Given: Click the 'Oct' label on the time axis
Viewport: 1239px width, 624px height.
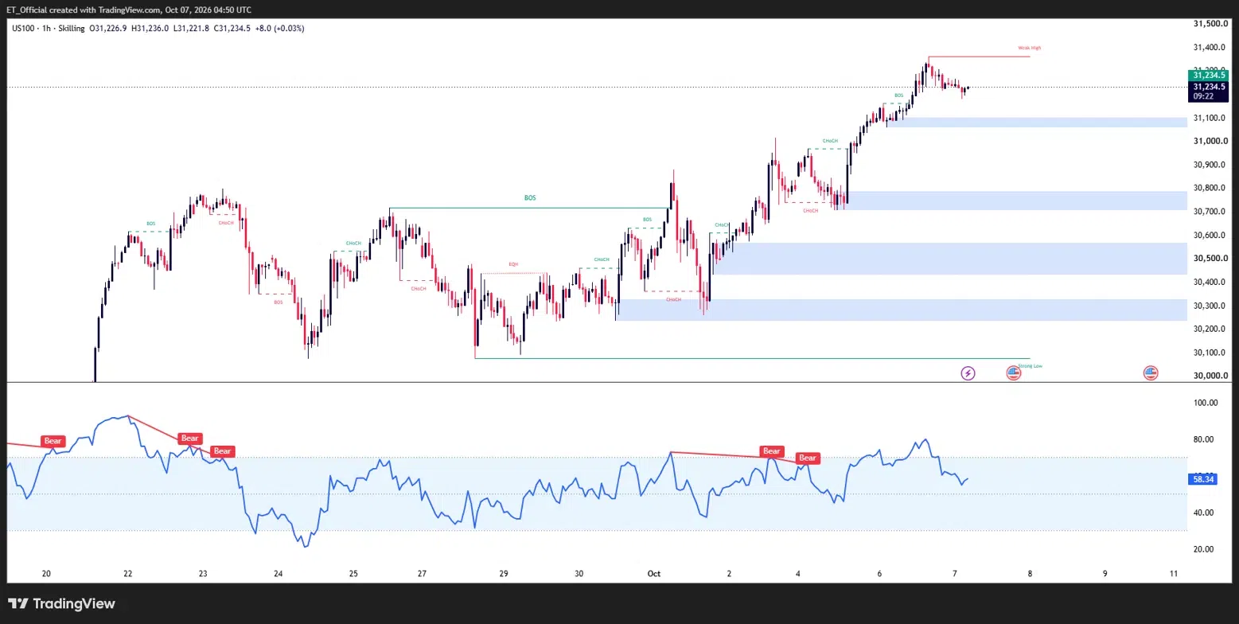Looking at the screenshot, I should [654, 573].
